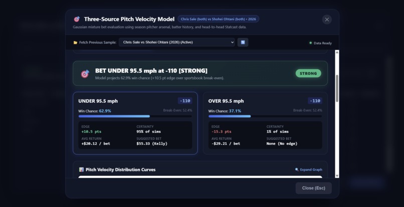Click the Chris Sale vs Shohei Ohtani badge
This screenshot has width=404, height=207.
tap(218, 19)
